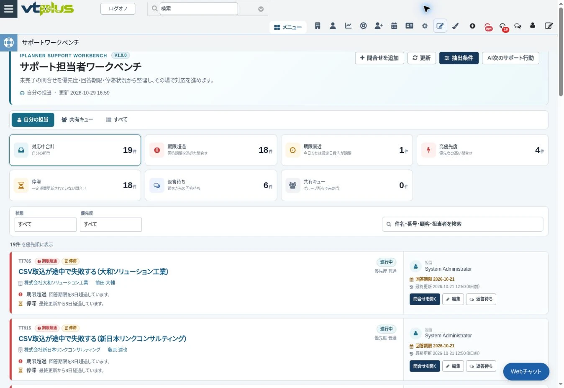Click the 更新 refresh button

[x=422, y=58]
